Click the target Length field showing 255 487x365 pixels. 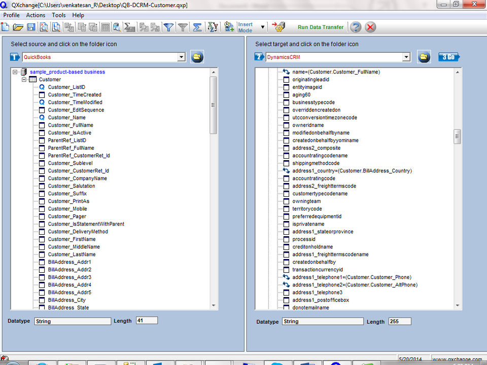point(400,321)
